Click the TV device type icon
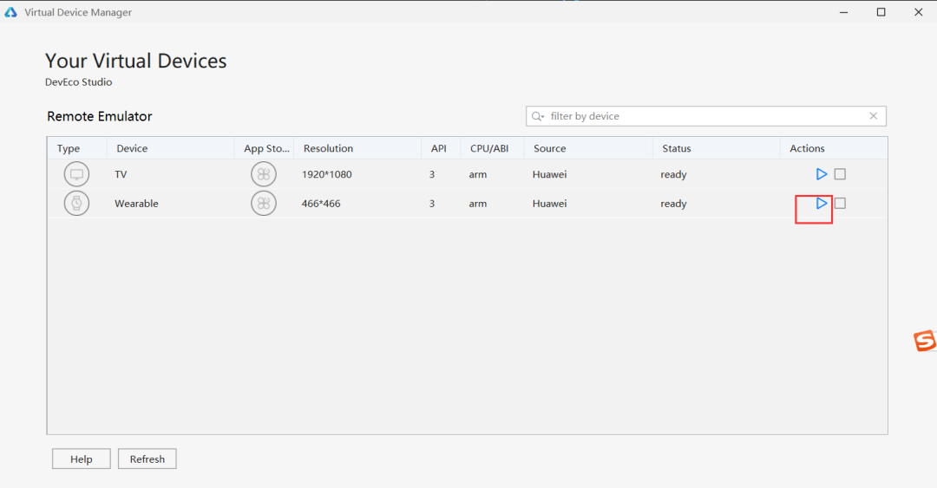Screen dimensions: 937x488 76,174
